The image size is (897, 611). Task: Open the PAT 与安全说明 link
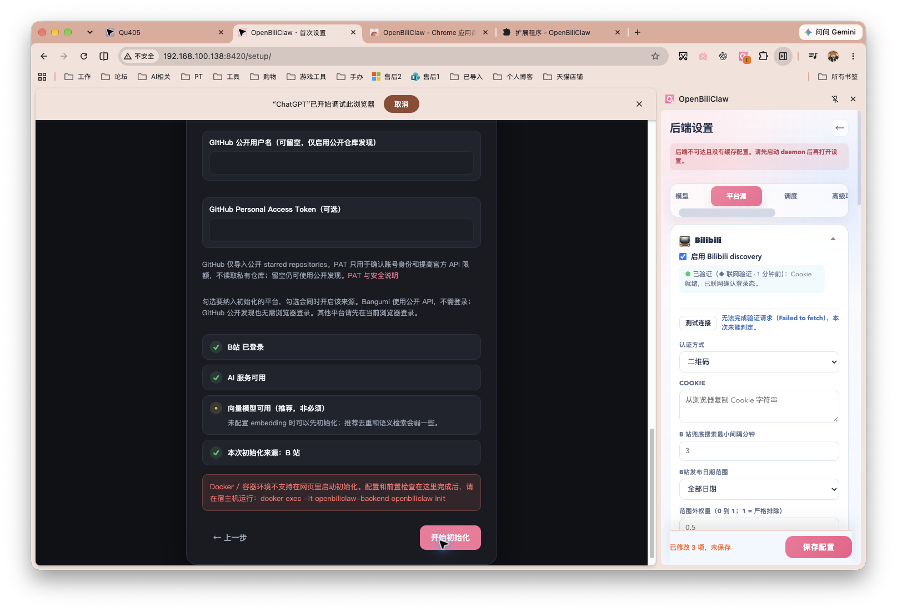[373, 276]
